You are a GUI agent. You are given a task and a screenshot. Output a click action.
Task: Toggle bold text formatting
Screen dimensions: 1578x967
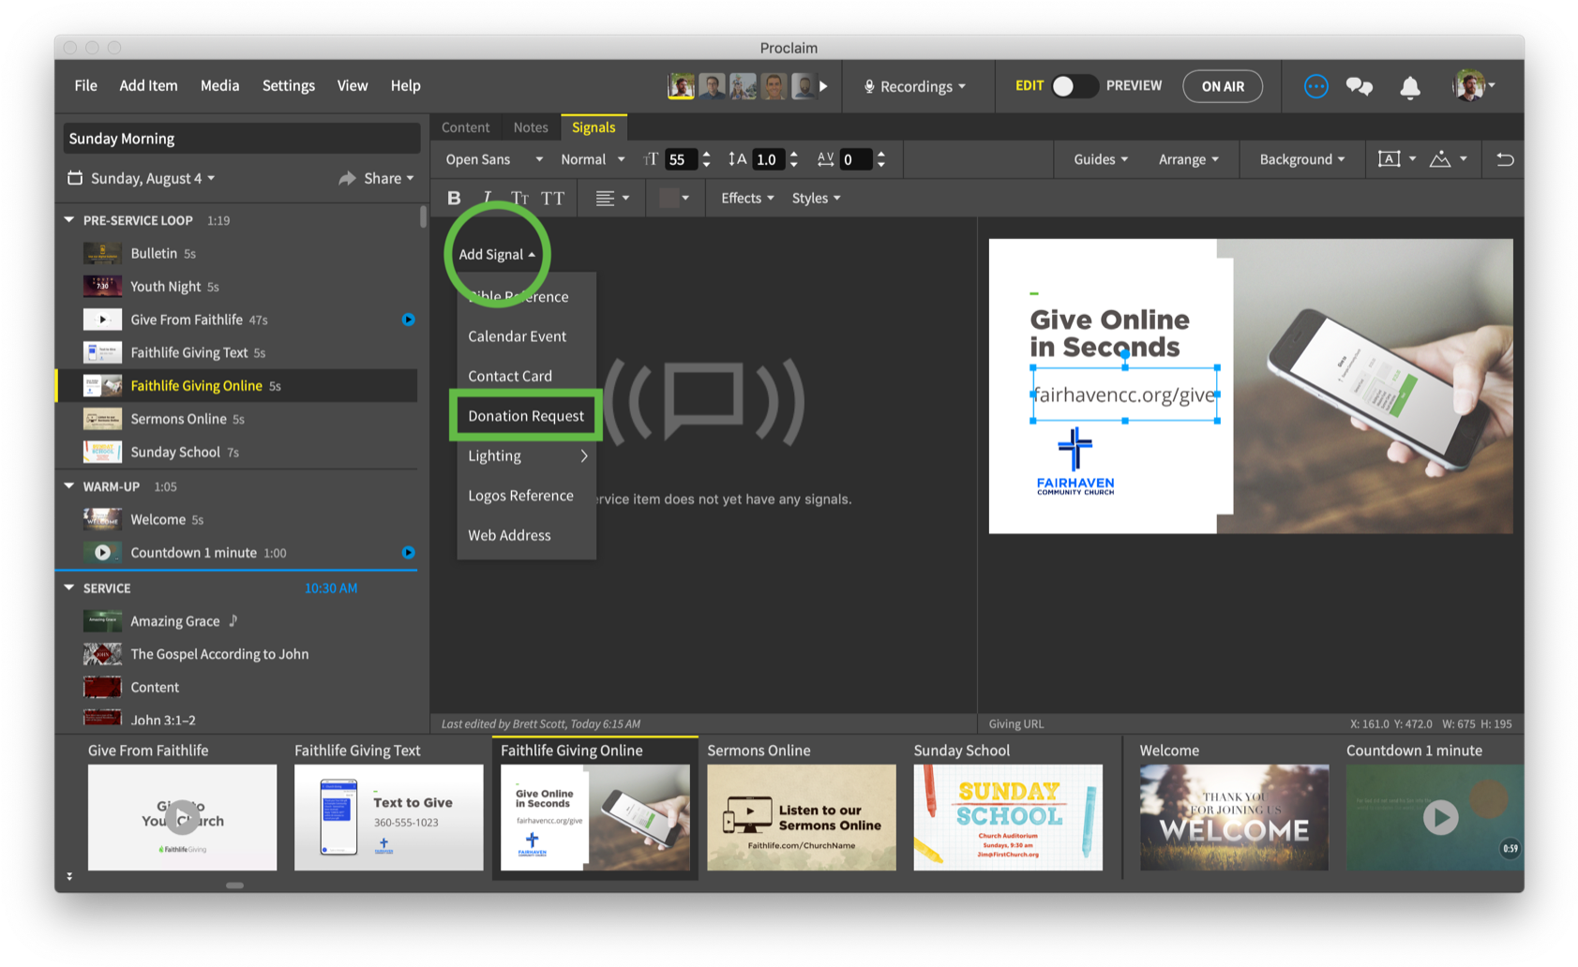(454, 198)
